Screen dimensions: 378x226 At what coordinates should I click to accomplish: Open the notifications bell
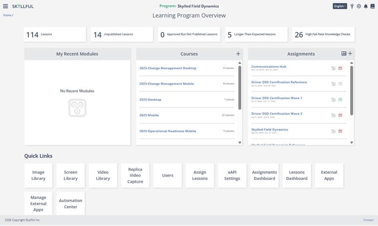[366, 6]
